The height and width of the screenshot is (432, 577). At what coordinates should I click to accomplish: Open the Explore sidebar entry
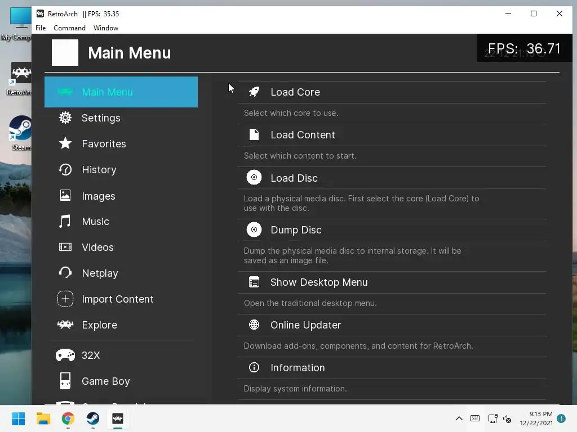[99, 325]
